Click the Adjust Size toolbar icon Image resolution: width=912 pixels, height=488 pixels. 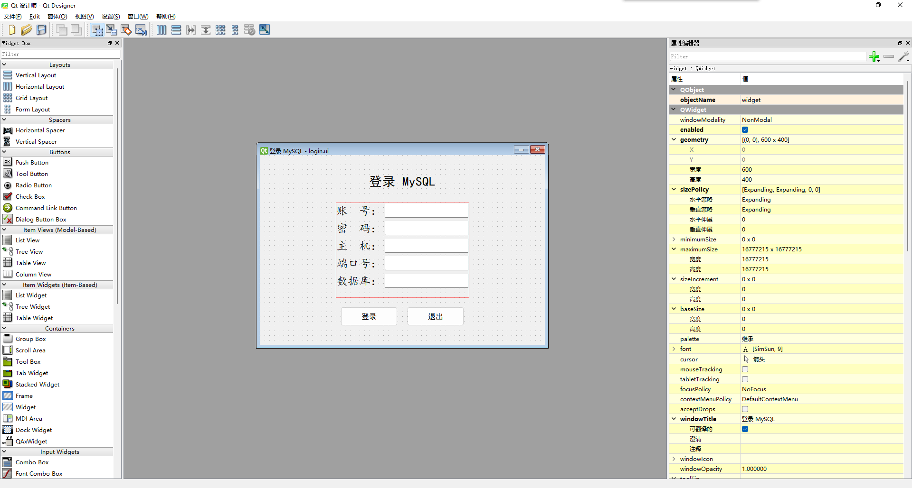[265, 29]
